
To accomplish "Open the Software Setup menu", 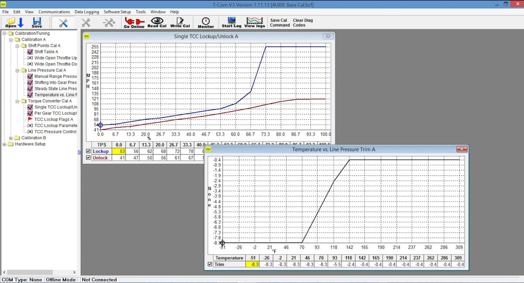I will click(117, 12).
